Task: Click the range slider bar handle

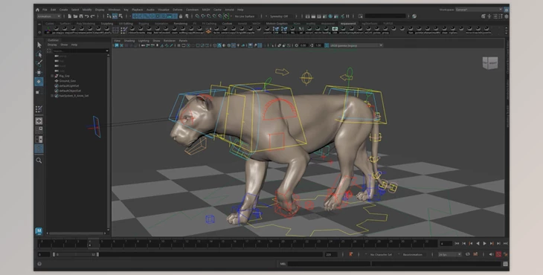Action: 75,255
